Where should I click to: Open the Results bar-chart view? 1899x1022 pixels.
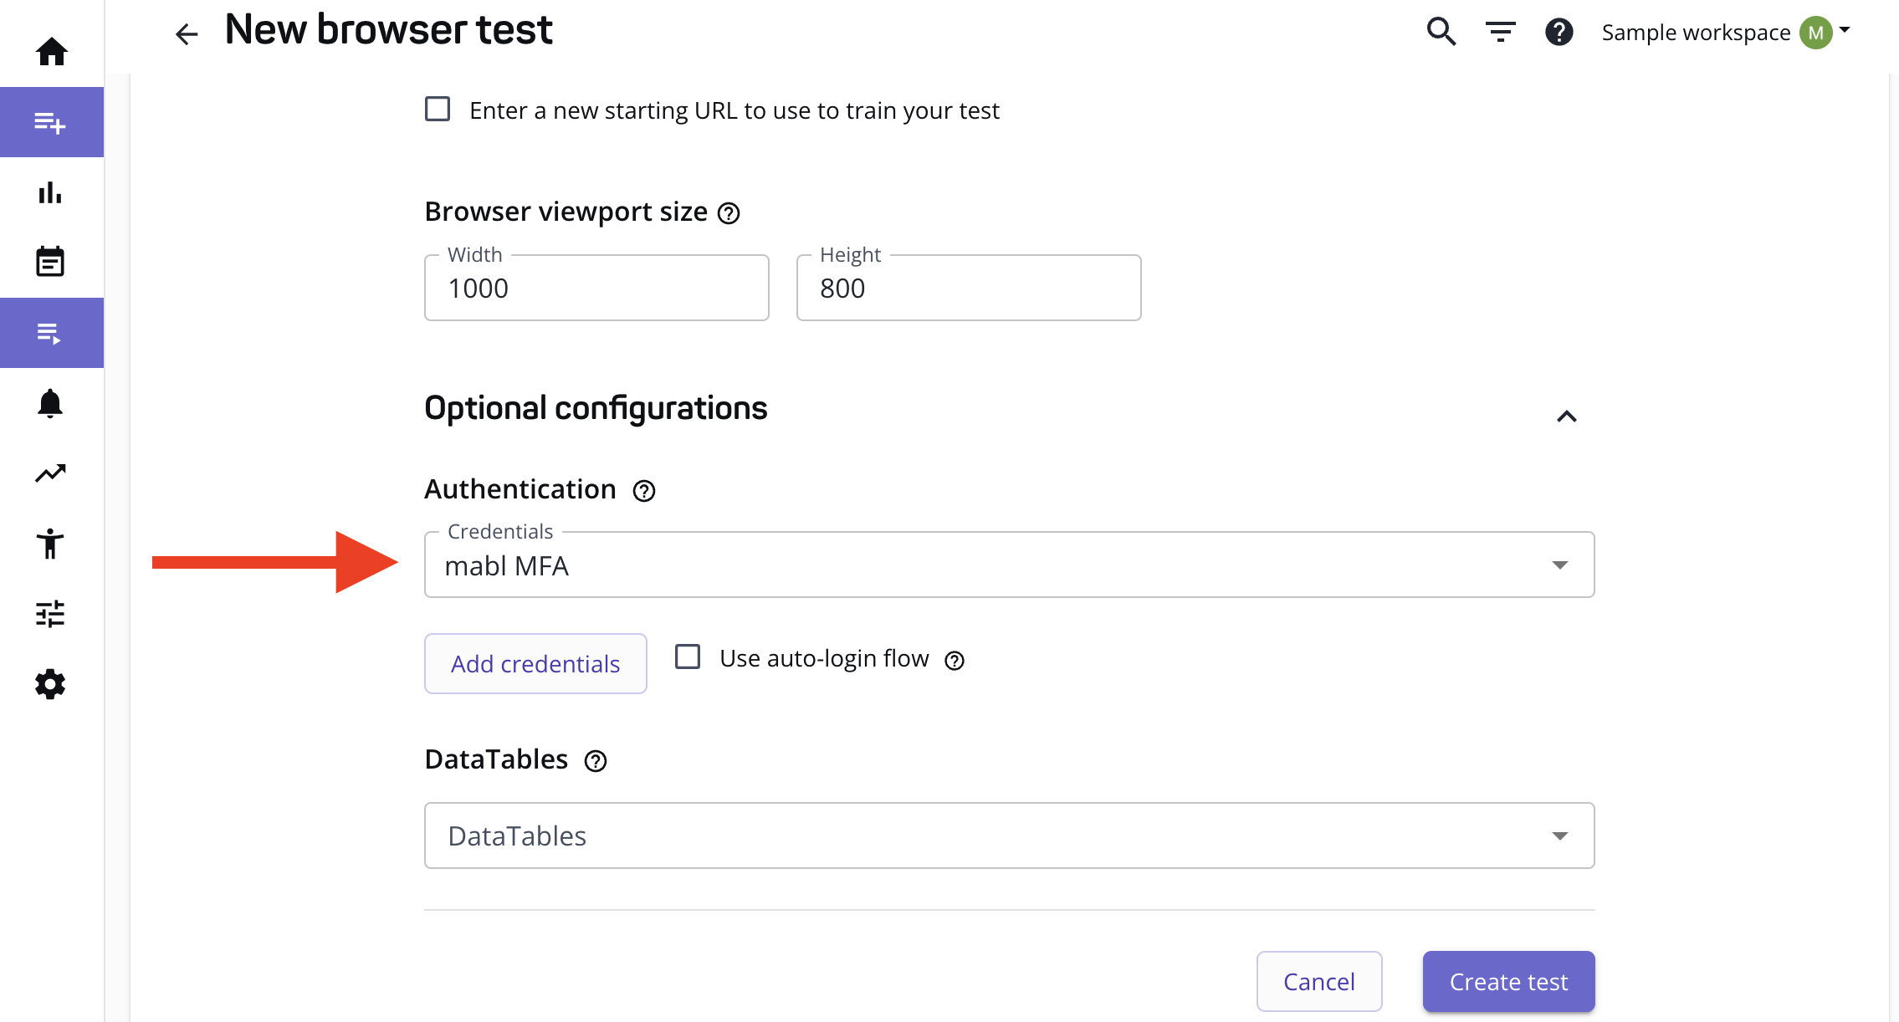(51, 192)
